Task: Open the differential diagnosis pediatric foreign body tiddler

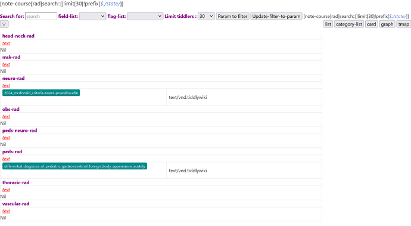Action: (74, 166)
